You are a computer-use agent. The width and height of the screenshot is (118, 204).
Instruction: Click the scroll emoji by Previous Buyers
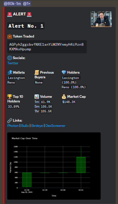[x=37, y=72]
